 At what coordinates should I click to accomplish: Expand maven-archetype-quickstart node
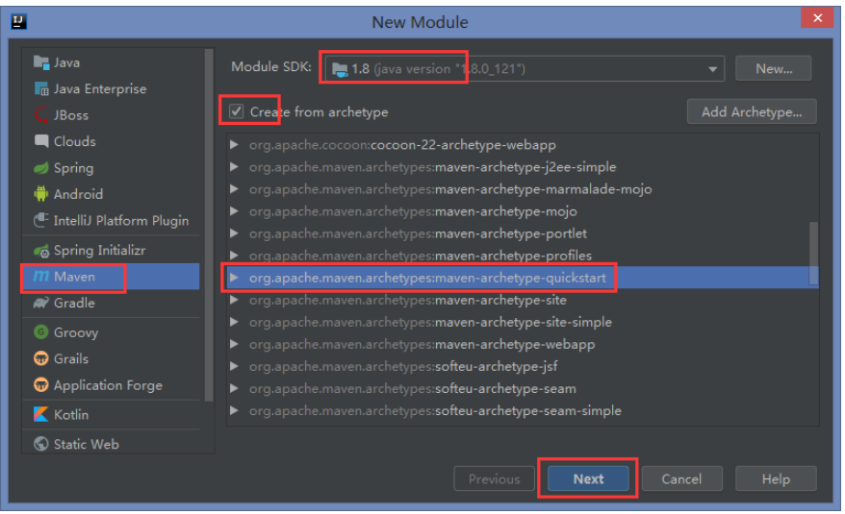click(234, 278)
